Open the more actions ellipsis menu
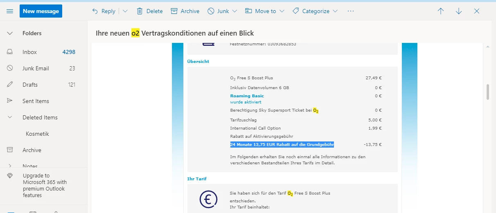 (x=350, y=11)
